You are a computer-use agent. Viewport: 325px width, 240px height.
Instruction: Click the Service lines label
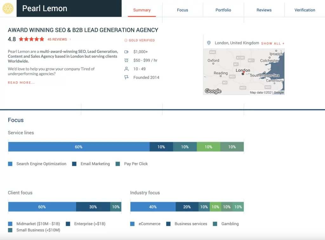coord(21,133)
